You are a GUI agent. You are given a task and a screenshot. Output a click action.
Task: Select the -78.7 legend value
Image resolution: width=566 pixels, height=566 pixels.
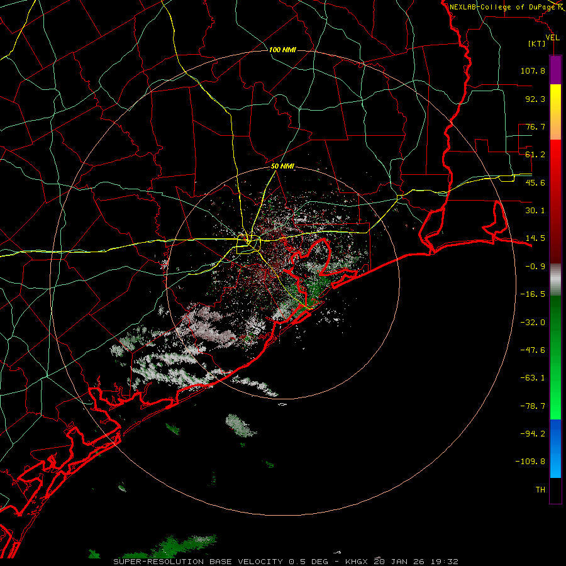click(533, 406)
